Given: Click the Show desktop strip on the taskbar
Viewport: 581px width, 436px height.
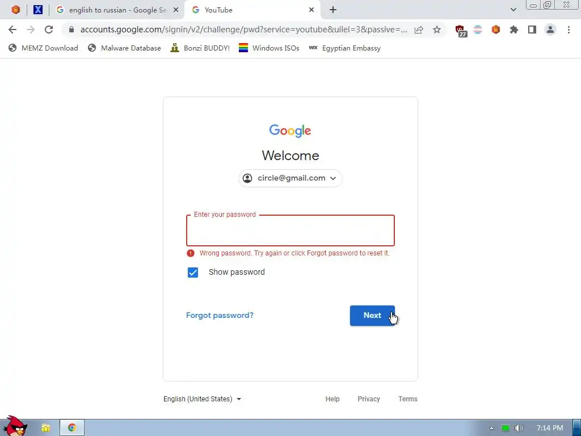Looking at the screenshot, I should 577,428.
